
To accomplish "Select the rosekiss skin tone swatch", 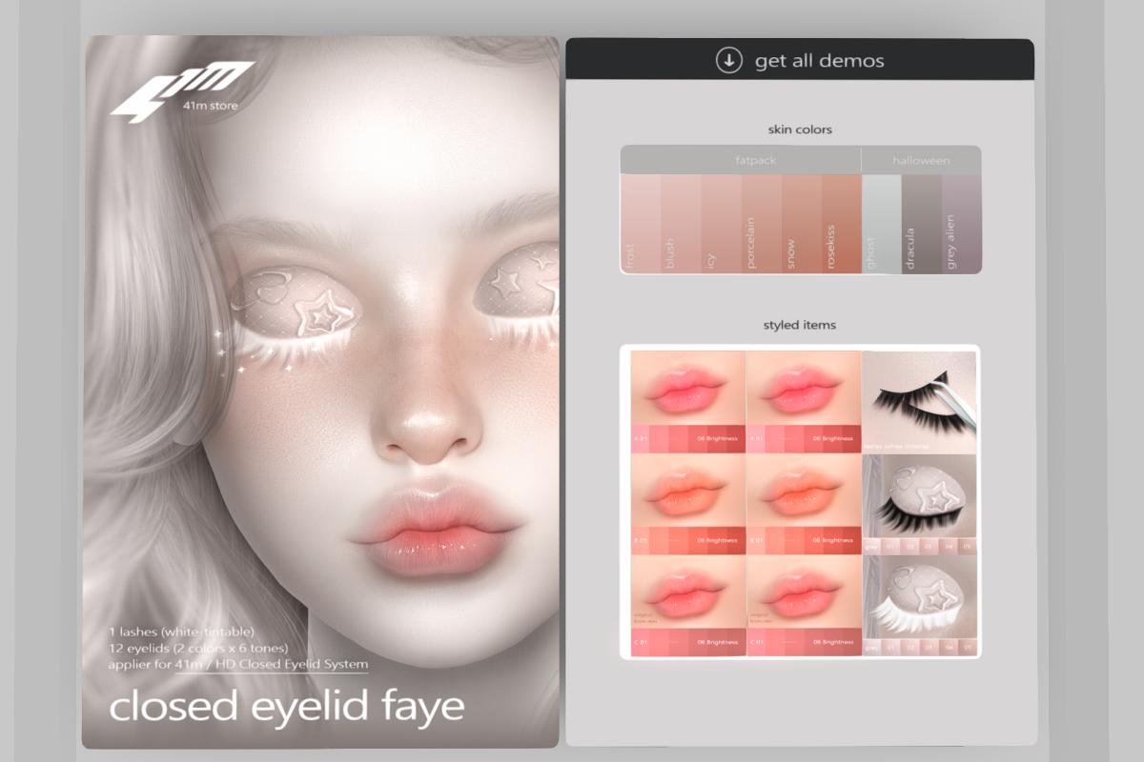I will (x=841, y=225).
